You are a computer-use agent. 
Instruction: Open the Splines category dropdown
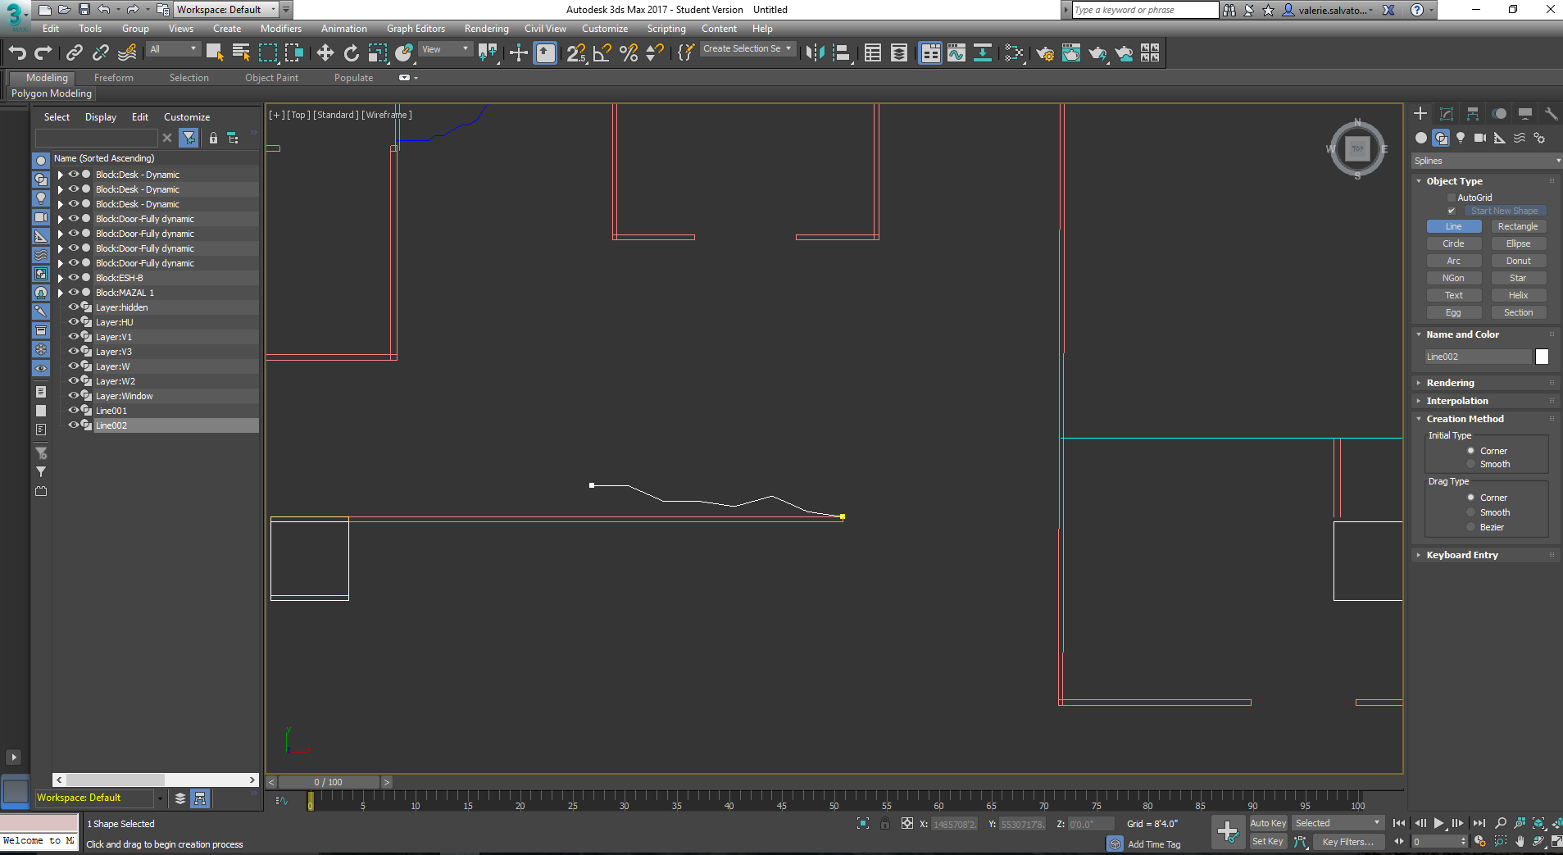tap(1486, 161)
